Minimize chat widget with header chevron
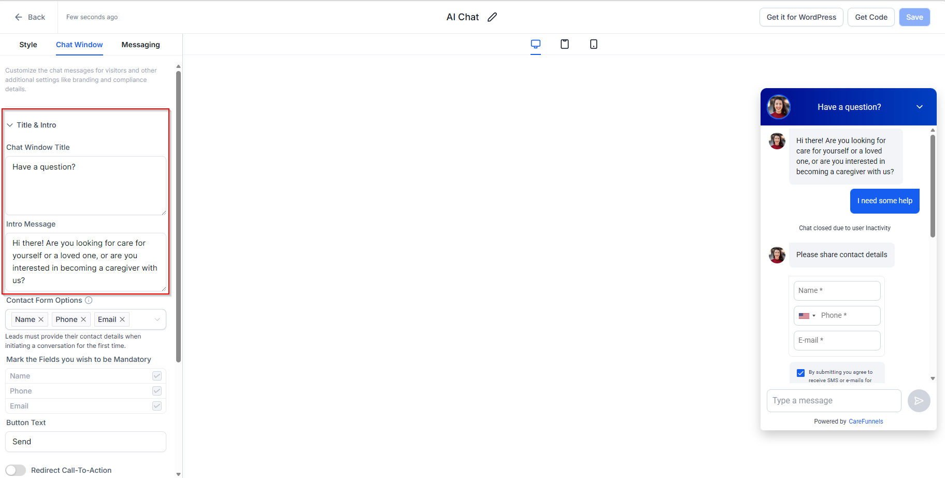945x478 pixels. [920, 107]
